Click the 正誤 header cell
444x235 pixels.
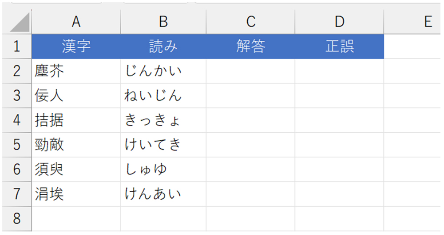click(339, 46)
